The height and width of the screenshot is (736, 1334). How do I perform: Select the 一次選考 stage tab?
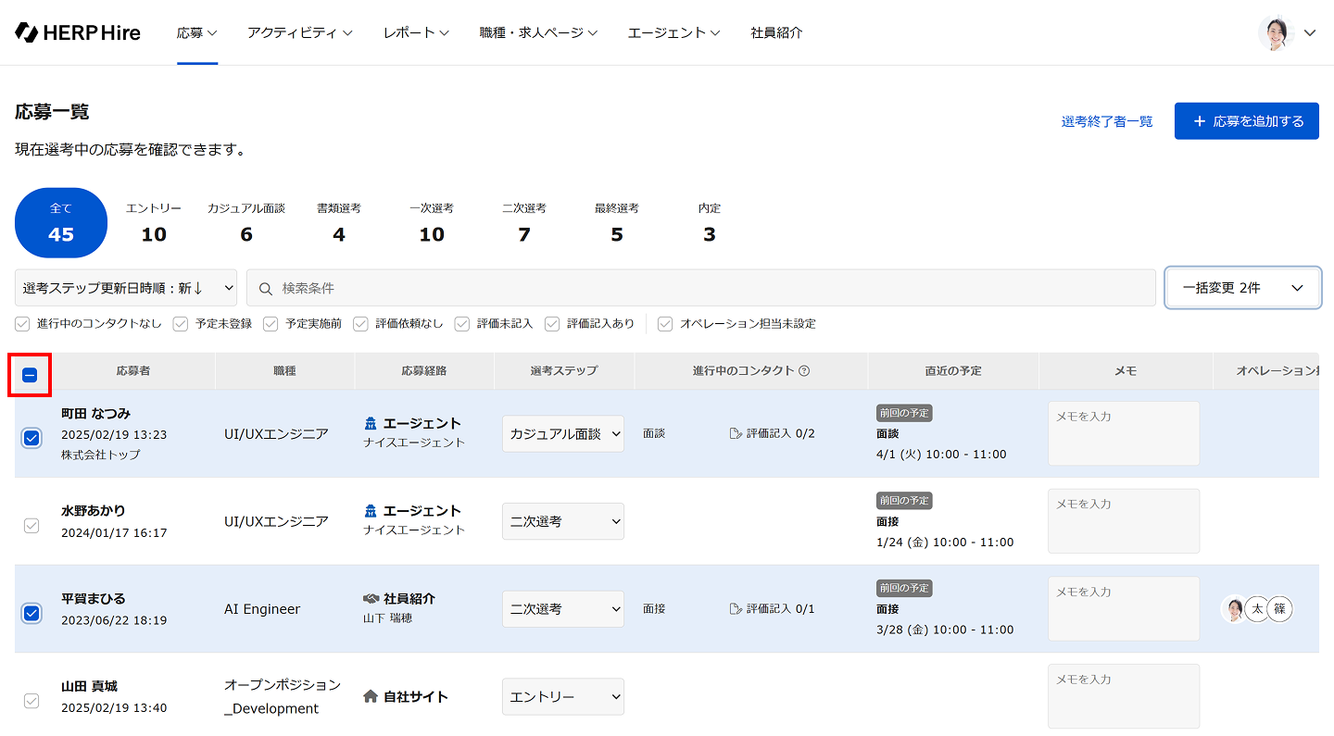click(x=432, y=222)
